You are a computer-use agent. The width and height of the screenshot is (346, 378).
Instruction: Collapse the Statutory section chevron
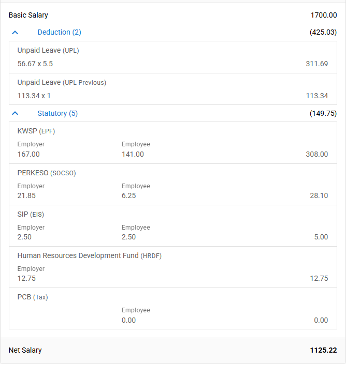[x=15, y=113]
